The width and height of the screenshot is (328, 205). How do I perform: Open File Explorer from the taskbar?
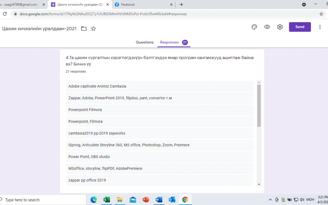point(120,200)
